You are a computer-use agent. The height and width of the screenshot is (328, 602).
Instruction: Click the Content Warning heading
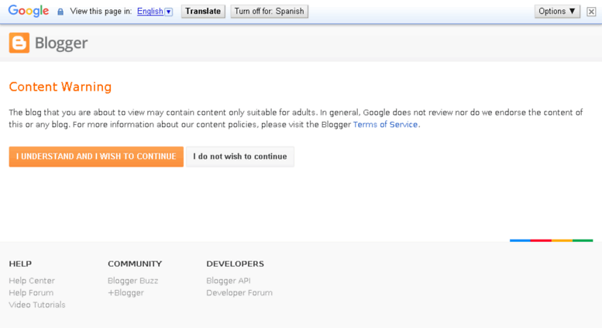coord(60,87)
